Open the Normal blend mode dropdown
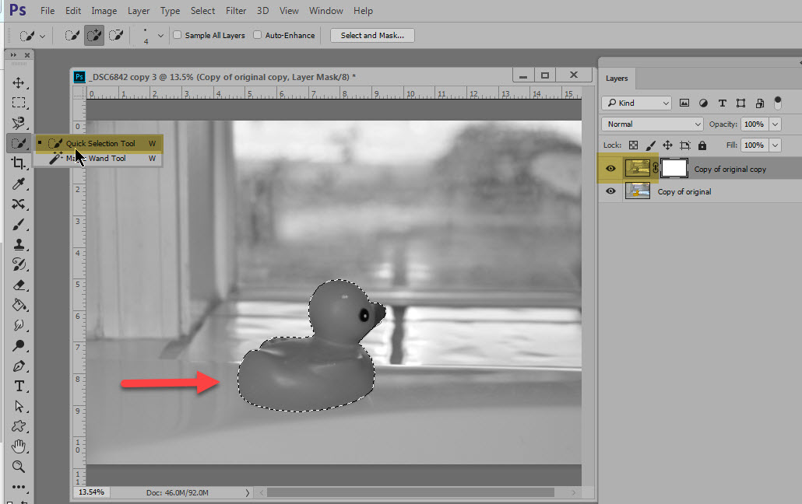Screen dimensions: 802x504 pyautogui.click(x=653, y=124)
